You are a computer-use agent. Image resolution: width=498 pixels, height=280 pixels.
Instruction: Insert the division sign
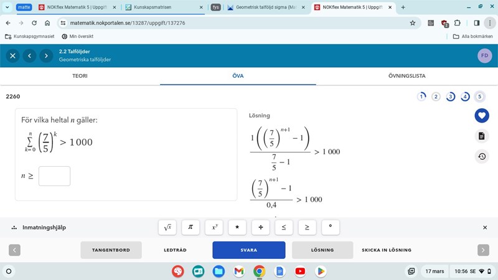[260, 228]
